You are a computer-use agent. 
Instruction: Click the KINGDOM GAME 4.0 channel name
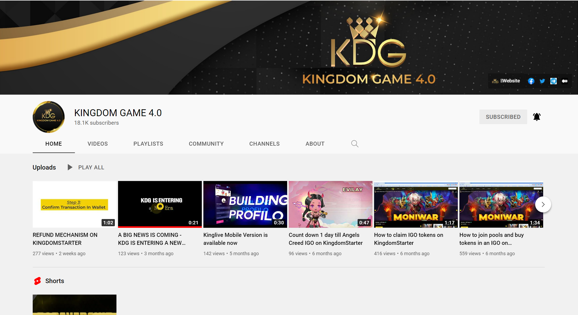click(x=118, y=113)
